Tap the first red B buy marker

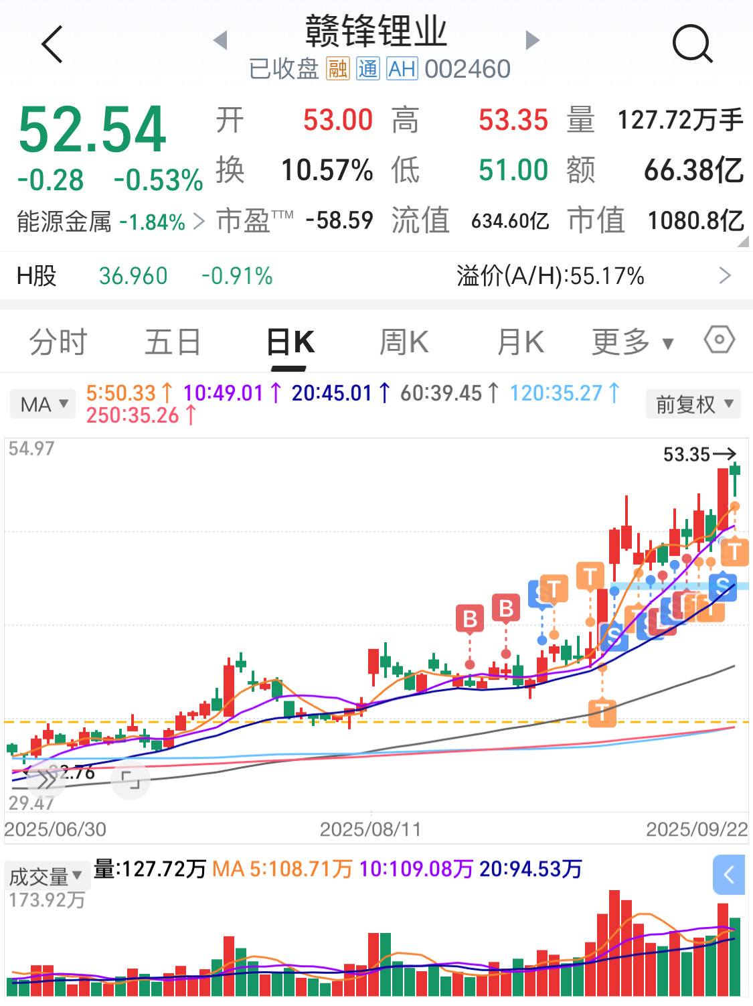coord(470,619)
